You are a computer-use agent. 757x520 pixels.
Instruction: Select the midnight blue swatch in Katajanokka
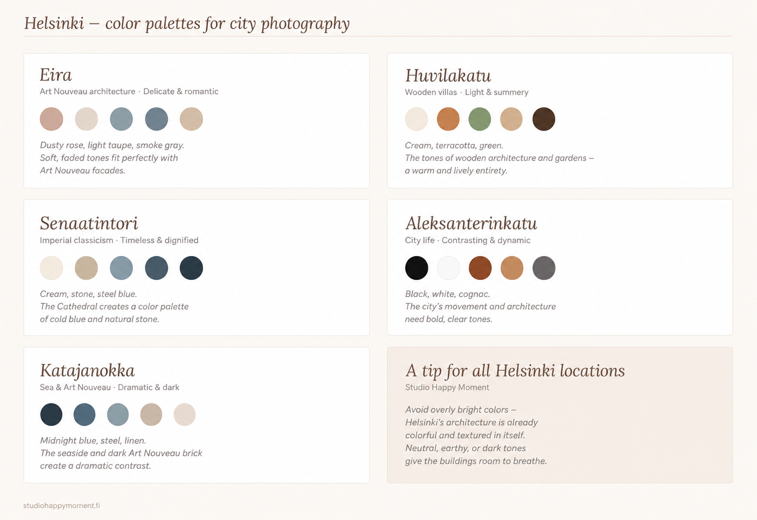click(51, 414)
